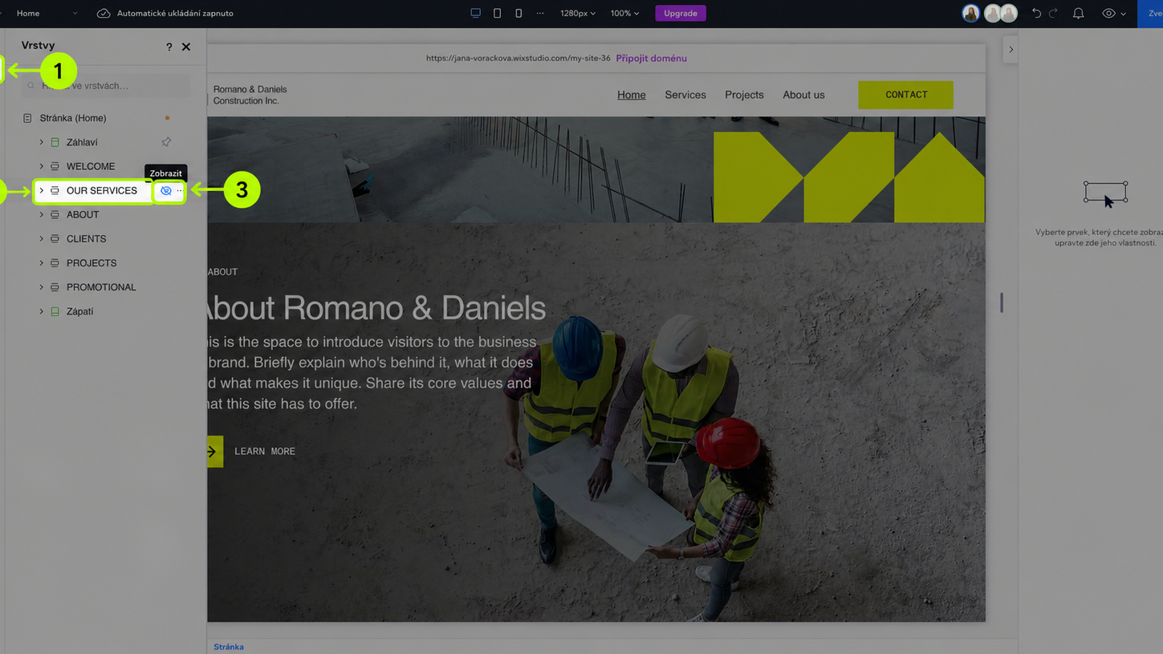Expand the ABOUT layer

point(42,214)
